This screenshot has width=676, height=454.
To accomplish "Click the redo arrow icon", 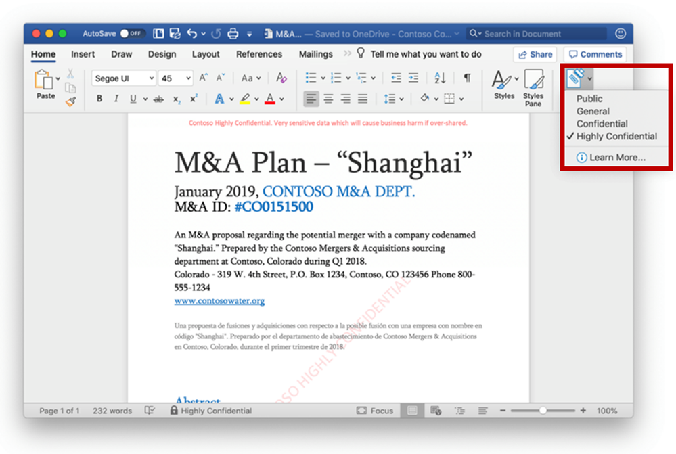I will 217,34.
